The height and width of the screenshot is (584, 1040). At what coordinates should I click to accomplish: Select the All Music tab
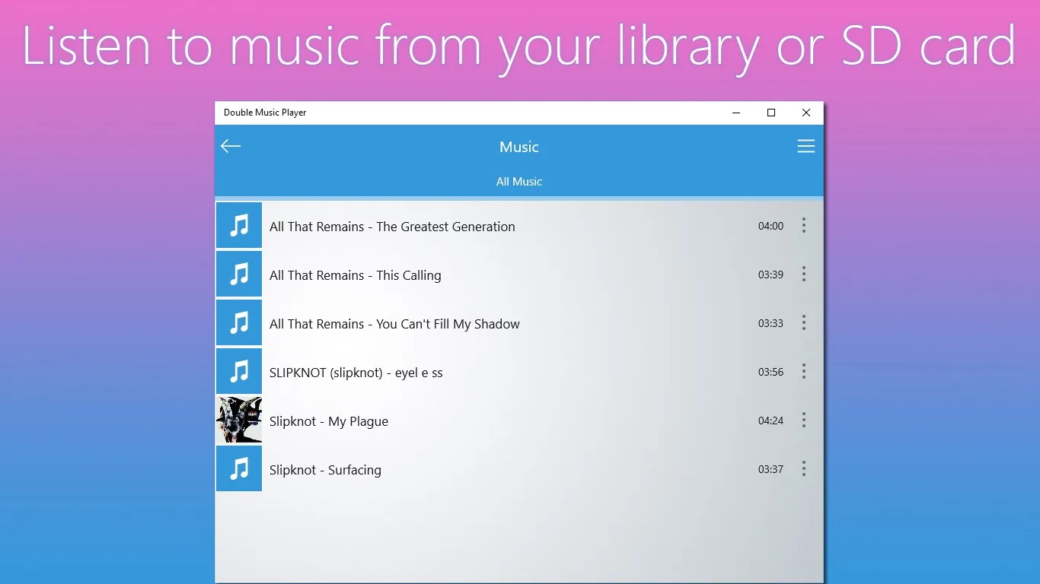[519, 182]
